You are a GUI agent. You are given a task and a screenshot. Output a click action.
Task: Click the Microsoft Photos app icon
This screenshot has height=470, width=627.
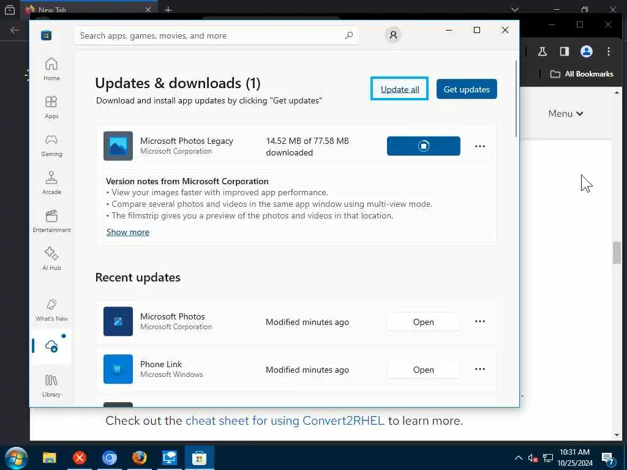click(x=118, y=321)
